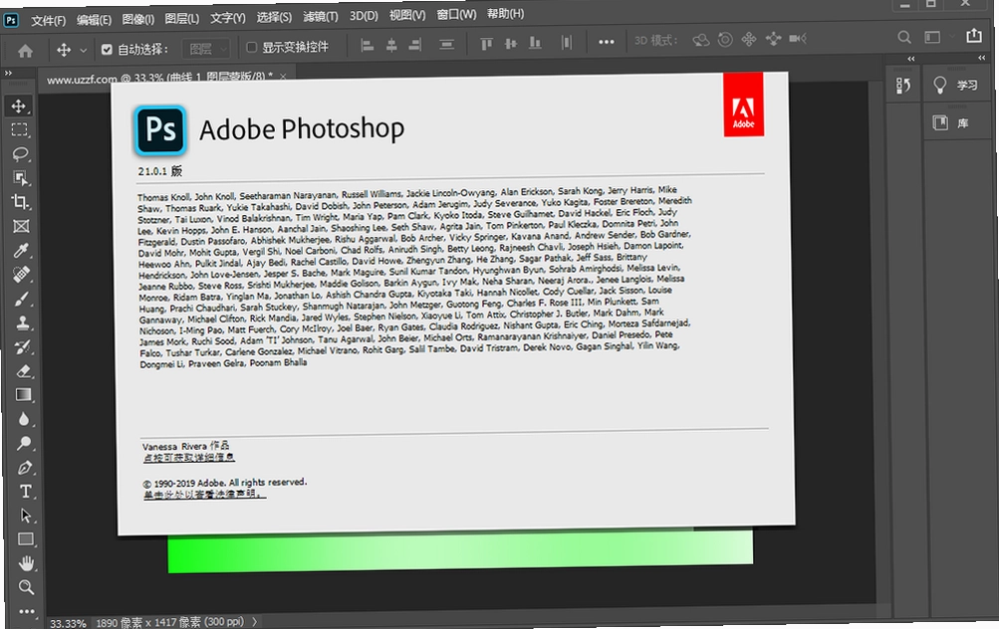The width and height of the screenshot is (999, 629).
Task: Click the green gradient canvas image
Action: click(x=460, y=548)
